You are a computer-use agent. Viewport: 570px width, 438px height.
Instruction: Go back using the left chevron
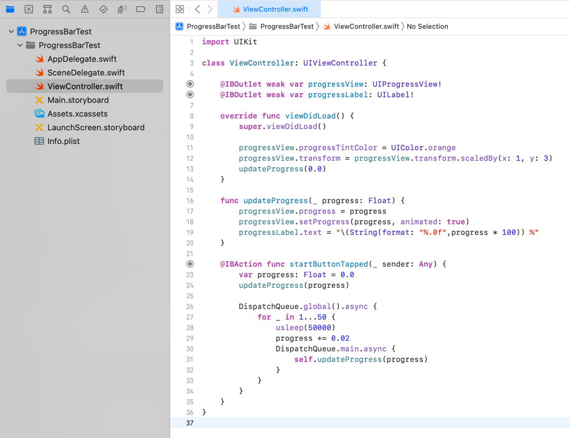coord(197,9)
